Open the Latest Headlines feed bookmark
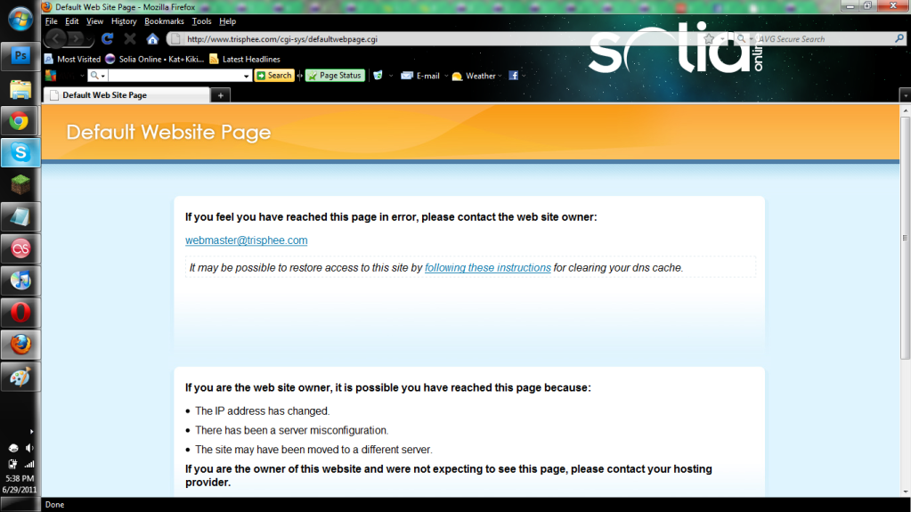Image resolution: width=911 pixels, height=512 pixels. 245,60
